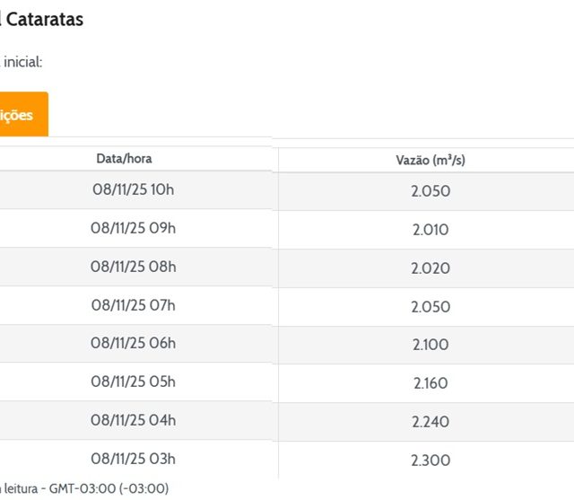Click the orange button ending in "ições"
Viewport: 574px width, 500px height.
[22, 115]
